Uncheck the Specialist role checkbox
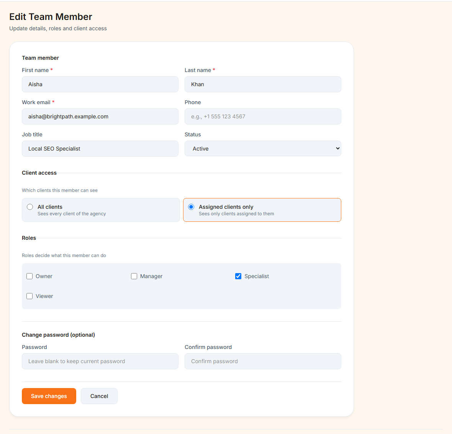The width and height of the screenshot is (452, 434). coord(238,276)
